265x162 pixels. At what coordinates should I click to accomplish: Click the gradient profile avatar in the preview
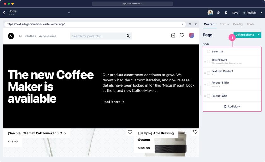point(191,35)
